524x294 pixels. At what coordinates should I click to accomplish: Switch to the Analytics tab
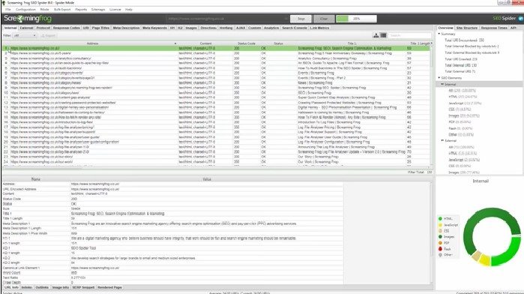(271, 28)
